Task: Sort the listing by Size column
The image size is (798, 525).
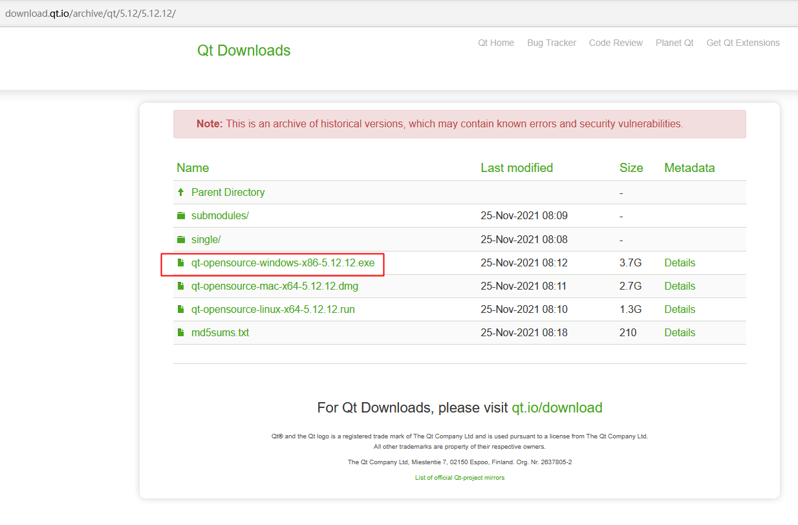Action: 631,167
